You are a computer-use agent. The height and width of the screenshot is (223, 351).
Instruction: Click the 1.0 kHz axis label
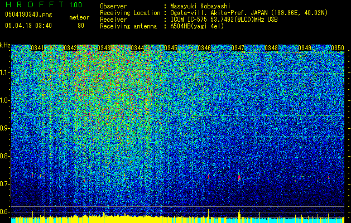pyautogui.click(x=5, y=100)
